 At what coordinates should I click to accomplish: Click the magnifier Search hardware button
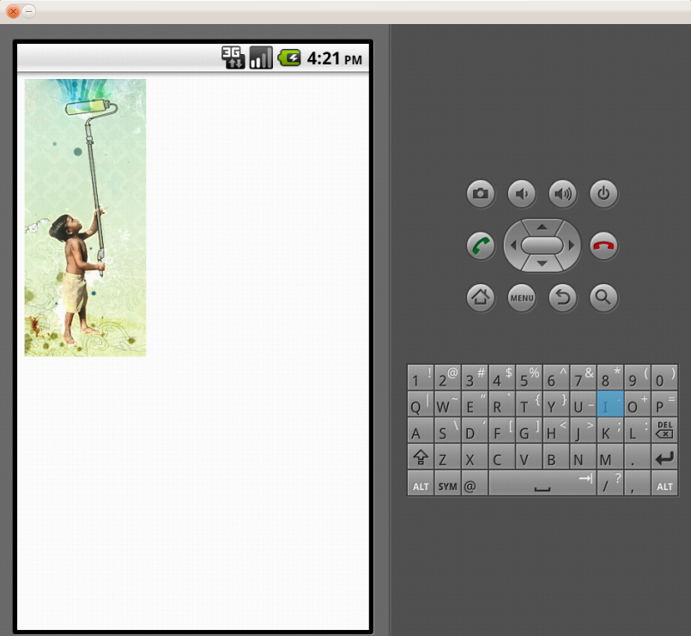[x=603, y=298]
